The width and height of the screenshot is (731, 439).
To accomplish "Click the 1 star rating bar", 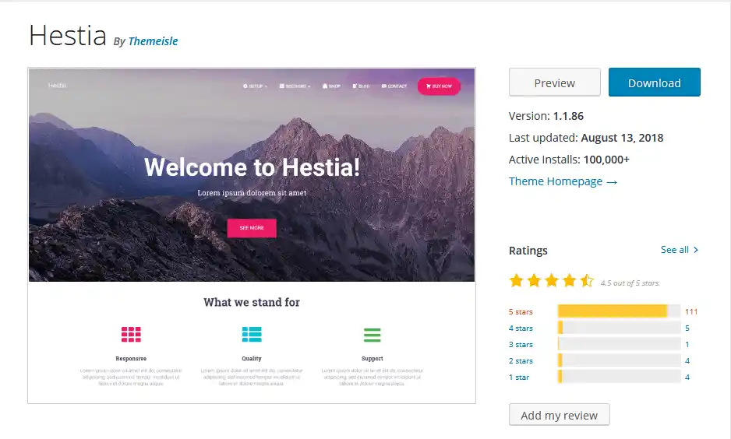I will pos(619,377).
